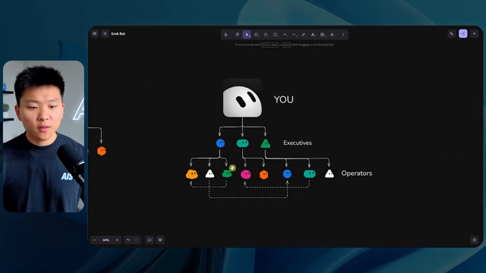Select the orange hexagon at canvas left edge
The width and height of the screenshot is (486, 273).
click(x=102, y=151)
